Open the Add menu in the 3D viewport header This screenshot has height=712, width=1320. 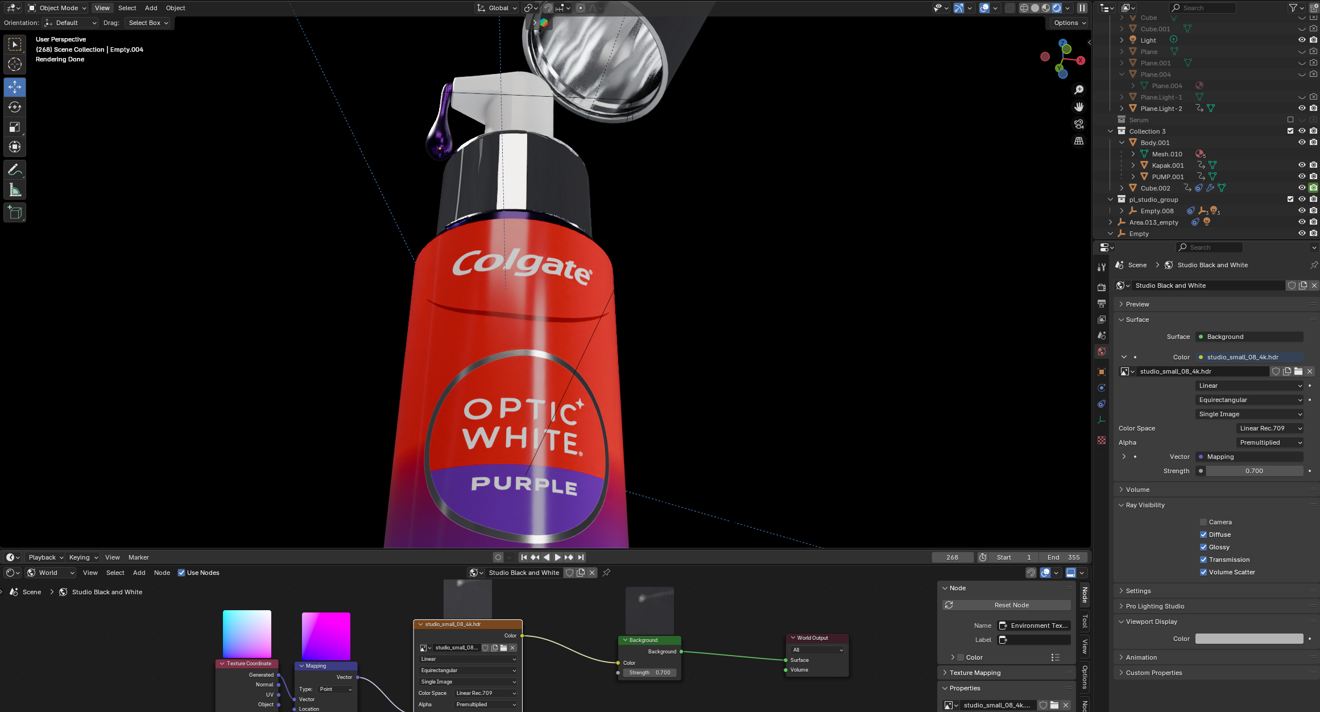click(x=151, y=8)
